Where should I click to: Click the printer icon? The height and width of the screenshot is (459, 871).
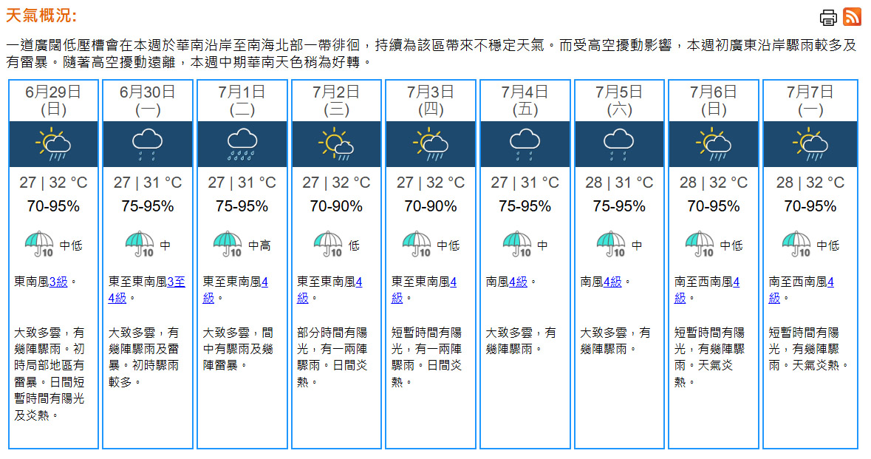point(827,18)
